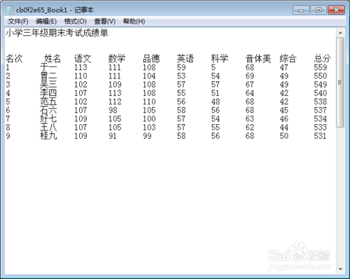Click the 数学 column header
Image resolution: width=350 pixels, height=279 pixels.
tap(117, 58)
